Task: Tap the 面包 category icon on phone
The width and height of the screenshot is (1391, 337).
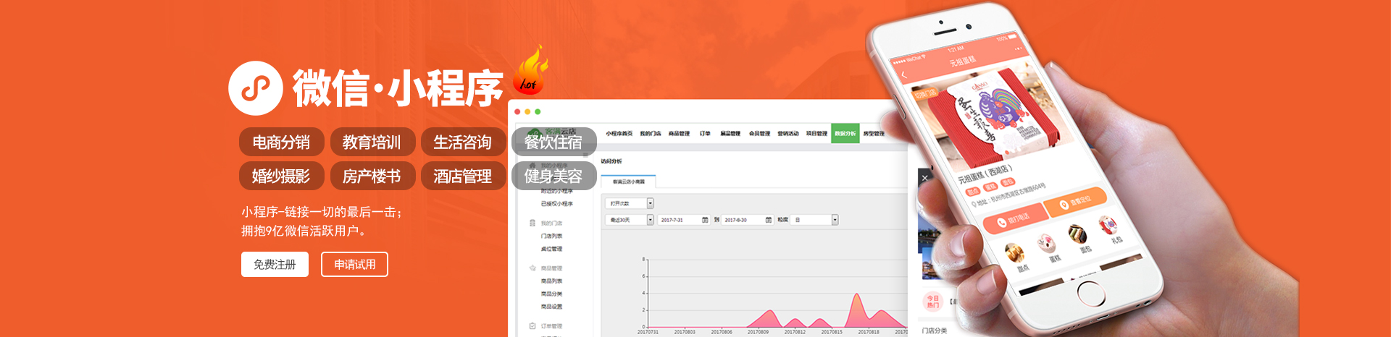Action: tap(1077, 235)
